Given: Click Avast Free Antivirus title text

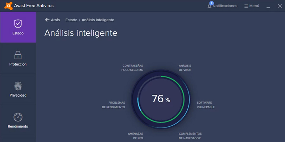Looking at the screenshot, I should click(34, 6).
